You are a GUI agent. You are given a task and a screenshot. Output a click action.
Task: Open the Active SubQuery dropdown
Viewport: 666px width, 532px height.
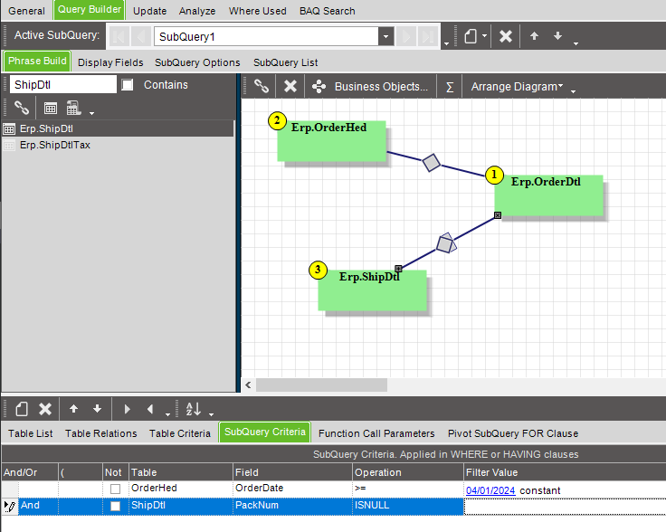click(x=386, y=37)
